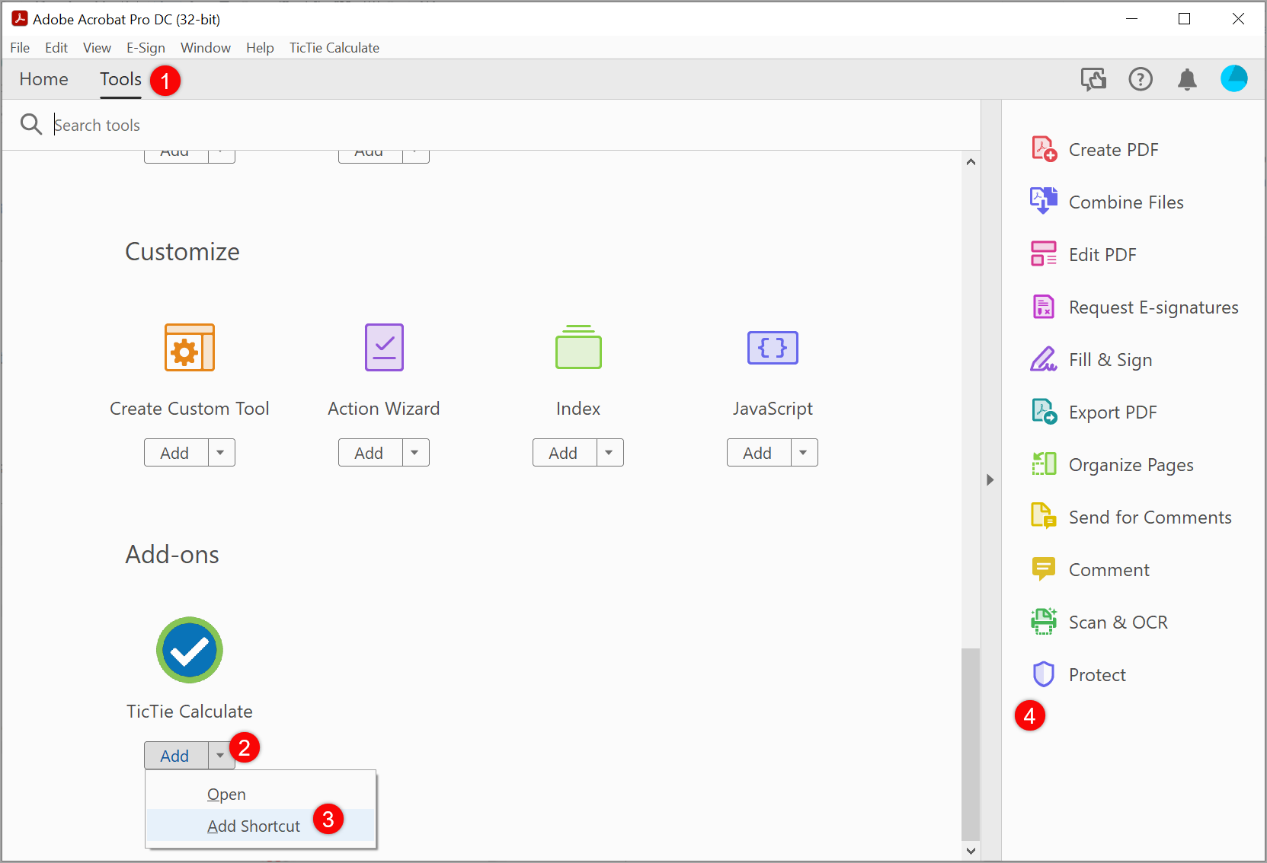The height and width of the screenshot is (863, 1267).
Task: Open the TicTie Calculate menu in menu bar
Action: 334,48
